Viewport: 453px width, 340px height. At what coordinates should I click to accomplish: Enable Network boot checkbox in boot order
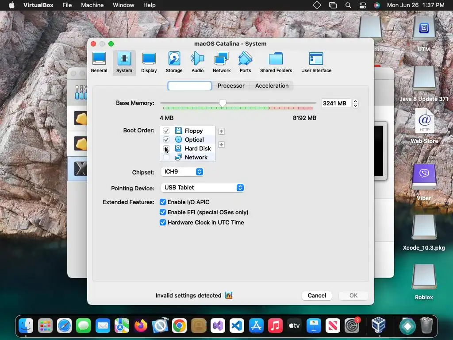166,157
